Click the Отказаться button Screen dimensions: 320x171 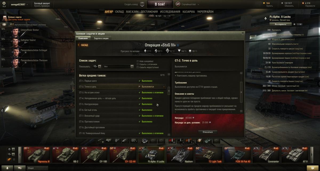coord(208,132)
